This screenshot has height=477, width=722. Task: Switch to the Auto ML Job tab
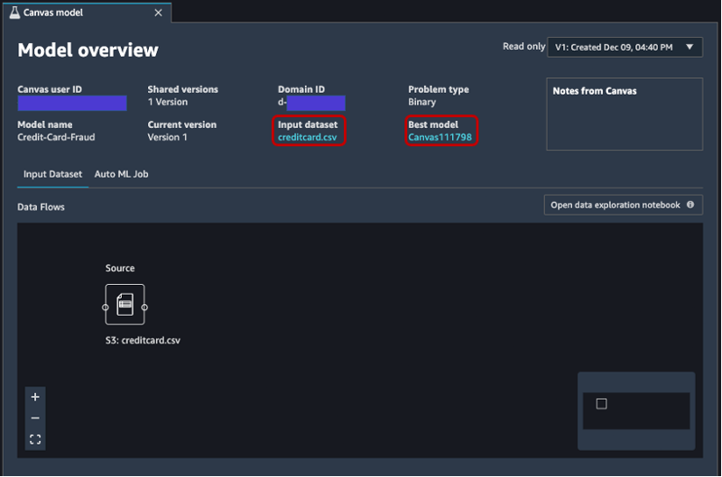click(x=121, y=174)
